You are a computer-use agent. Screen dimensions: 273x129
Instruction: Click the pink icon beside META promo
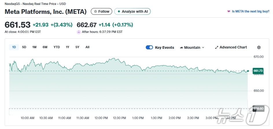(229, 12)
